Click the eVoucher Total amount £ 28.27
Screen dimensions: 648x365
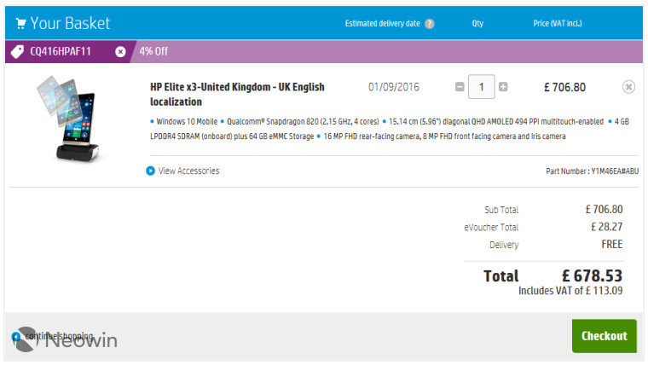click(607, 227)
